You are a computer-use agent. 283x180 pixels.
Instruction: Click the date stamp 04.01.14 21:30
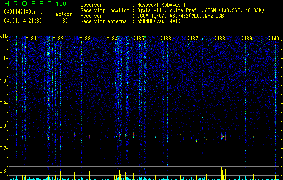[x=23, y=21]
